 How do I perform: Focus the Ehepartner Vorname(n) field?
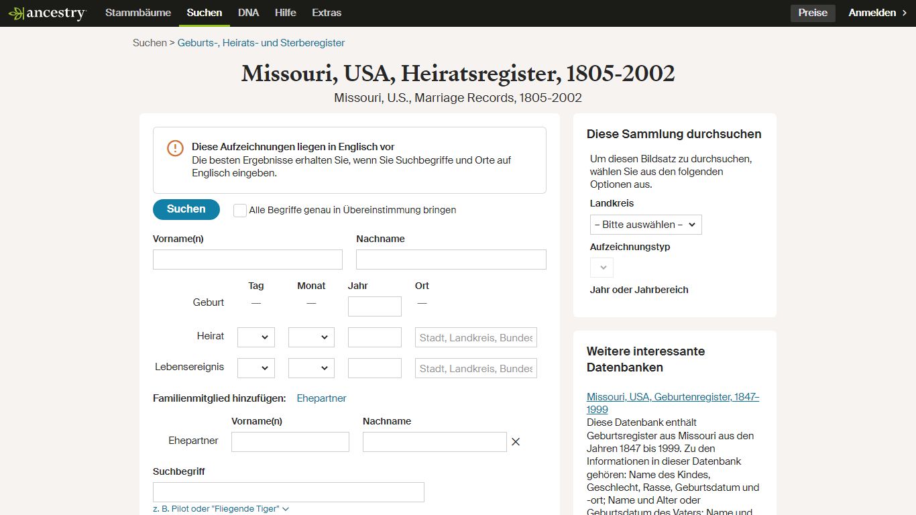tap(290, 442)
